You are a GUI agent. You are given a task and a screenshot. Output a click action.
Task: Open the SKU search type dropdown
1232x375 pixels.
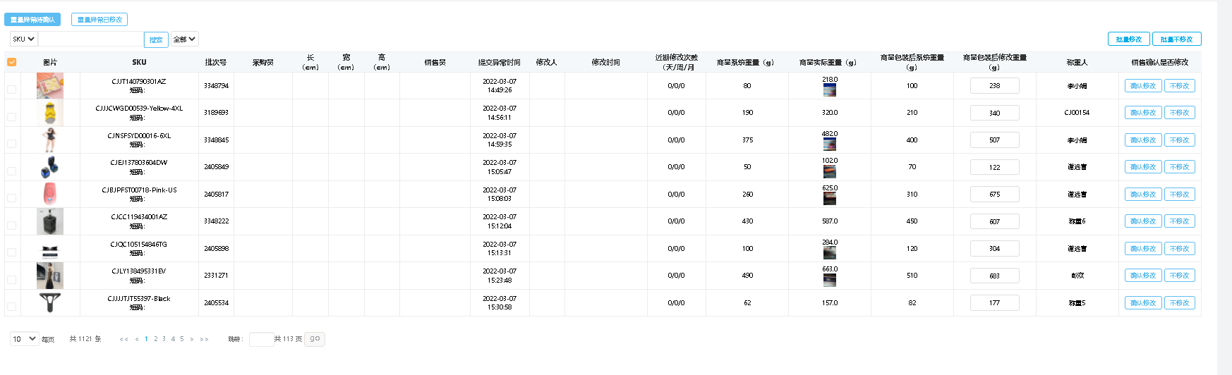coord(23,39)
